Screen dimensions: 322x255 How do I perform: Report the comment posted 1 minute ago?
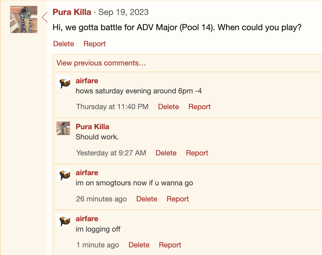click(x=170, y=245)
